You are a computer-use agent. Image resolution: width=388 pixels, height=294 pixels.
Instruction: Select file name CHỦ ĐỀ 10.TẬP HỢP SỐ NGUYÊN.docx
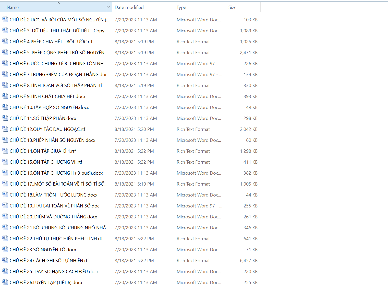coord(49,107)
